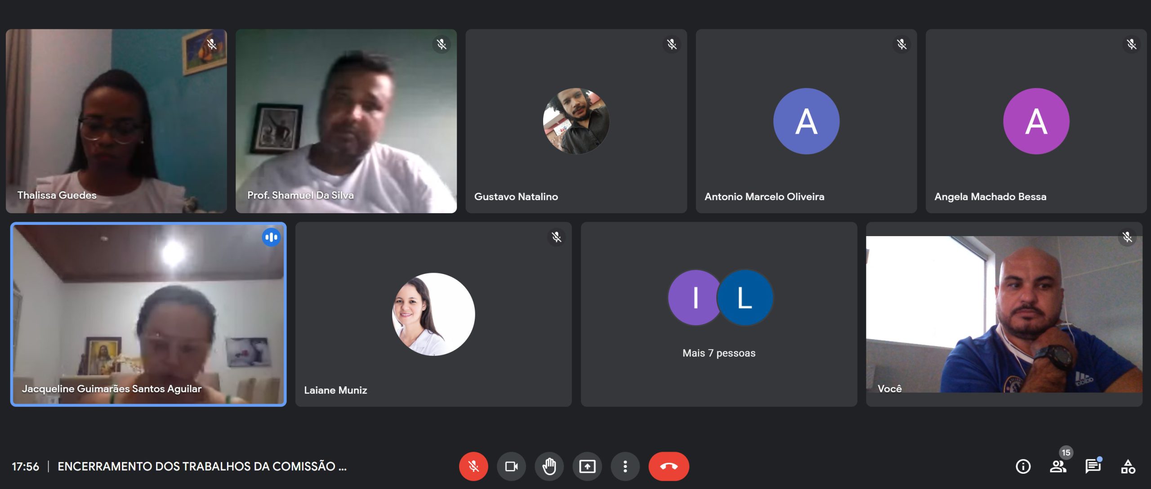Click muted mic icon on Shamuel Da Silva tile
Image resolution: width=1151 pixels, height=489 pixels.
click(442, 44)
